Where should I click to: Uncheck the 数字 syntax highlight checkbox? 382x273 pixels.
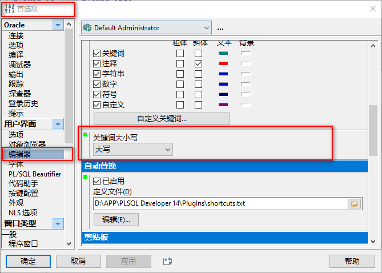(x=96, y=84)
